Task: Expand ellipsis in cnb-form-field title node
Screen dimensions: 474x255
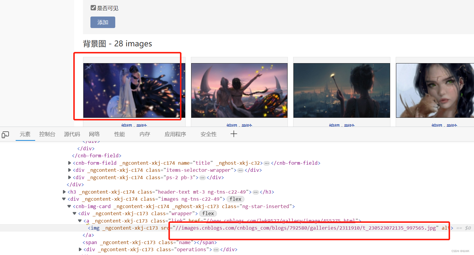Action: [267, 163]
